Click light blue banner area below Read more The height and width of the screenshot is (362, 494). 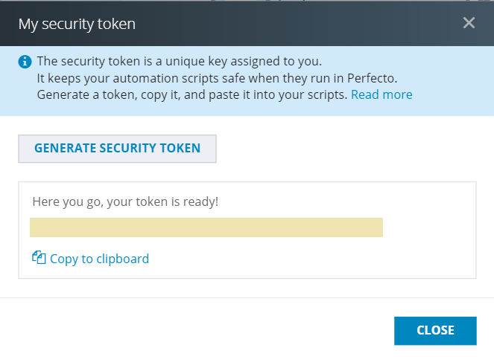pyautogui.click(x=381, y=109)
